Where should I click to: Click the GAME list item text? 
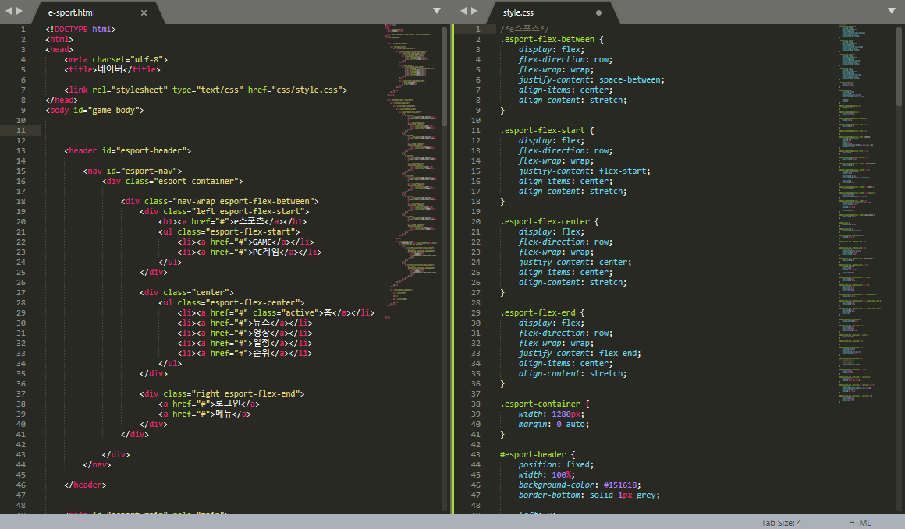pos(262,242)
